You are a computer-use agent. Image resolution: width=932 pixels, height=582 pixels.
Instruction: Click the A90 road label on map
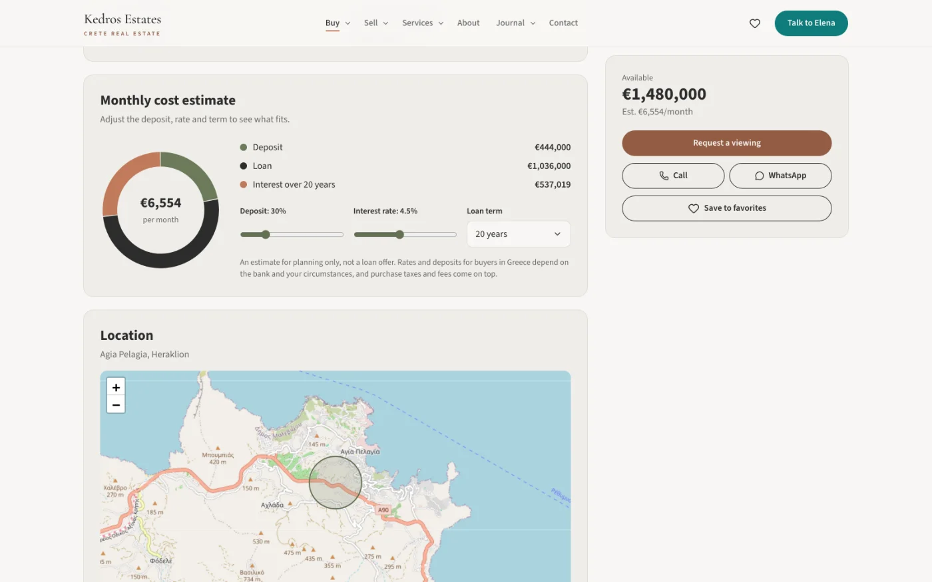tap(383, 510)
